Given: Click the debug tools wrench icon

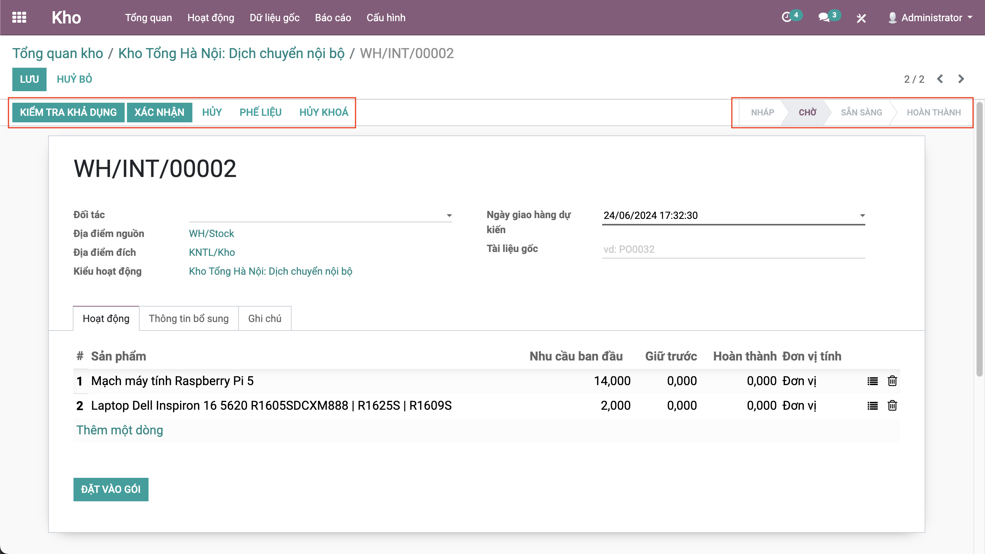Looking at the screenshot, I should pyautogui.click(x=861, y=18).
